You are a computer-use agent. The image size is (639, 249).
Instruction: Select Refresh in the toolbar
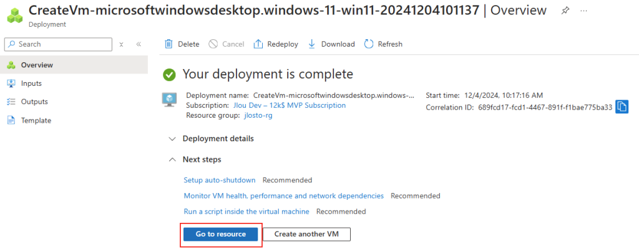(383, 44)
